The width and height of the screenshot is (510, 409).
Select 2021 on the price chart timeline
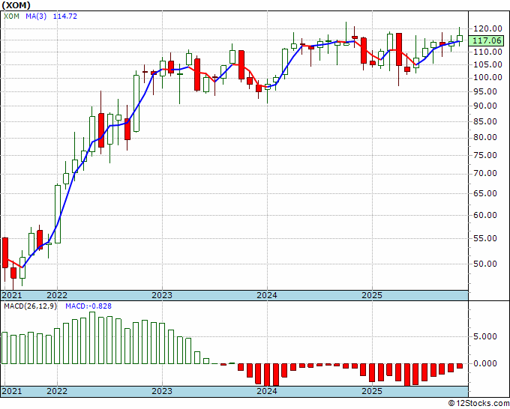(x=12, y=295)
